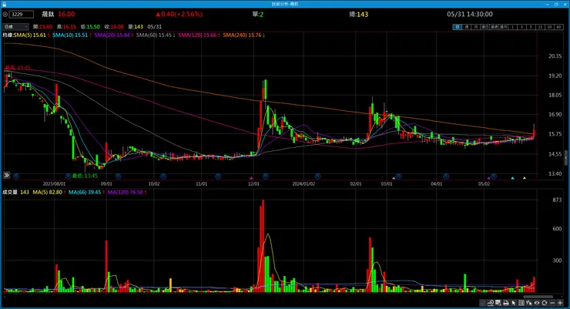This screenshot has height=309, width=570.
Task: Click the stock code field showing 3229
Action: (22, 15)
